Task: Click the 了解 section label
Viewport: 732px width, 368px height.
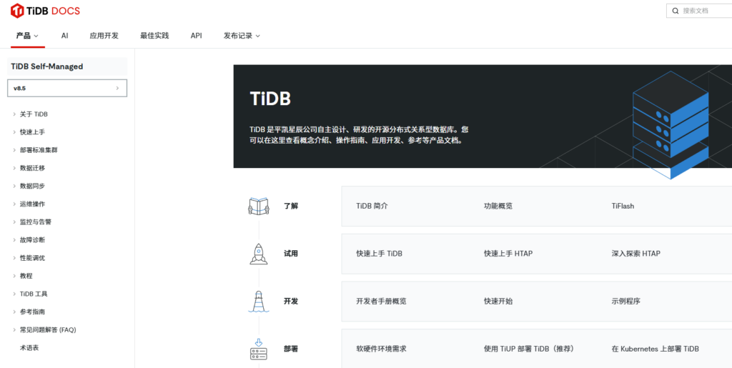Action: pyautogui.click(x=291, y=206)
